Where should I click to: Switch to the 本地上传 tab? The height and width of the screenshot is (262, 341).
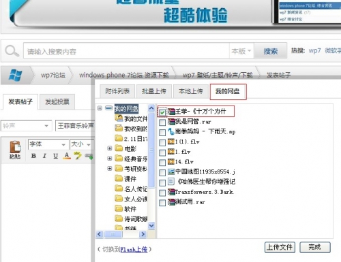point(191,91)
